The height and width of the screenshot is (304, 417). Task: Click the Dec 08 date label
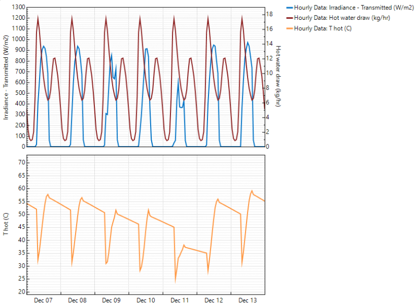pos(77,300)
